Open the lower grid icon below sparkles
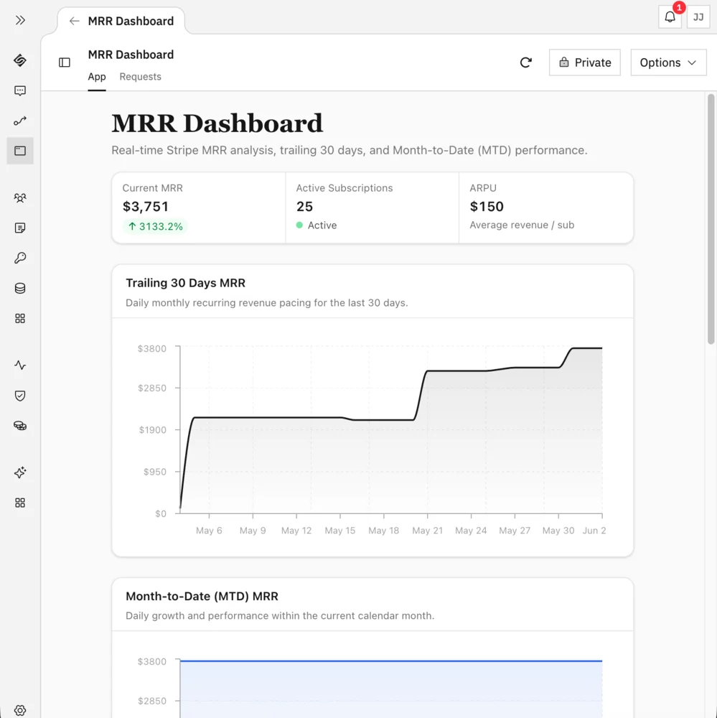The width and height of the screenshot is (717, 718). coord(20,503)
